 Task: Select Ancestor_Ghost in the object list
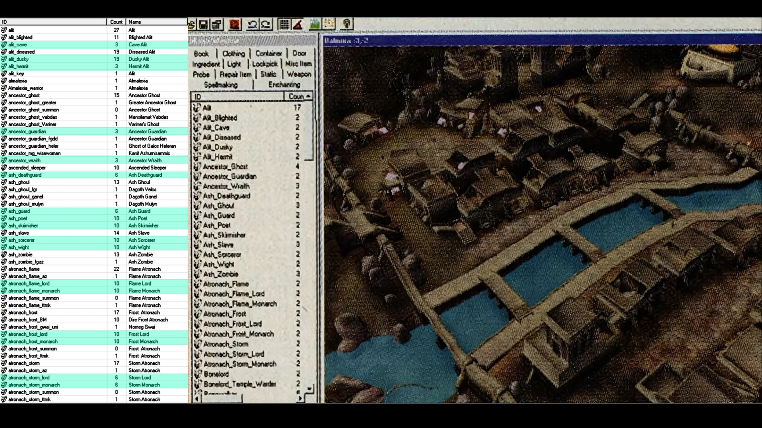pos(225,166)
